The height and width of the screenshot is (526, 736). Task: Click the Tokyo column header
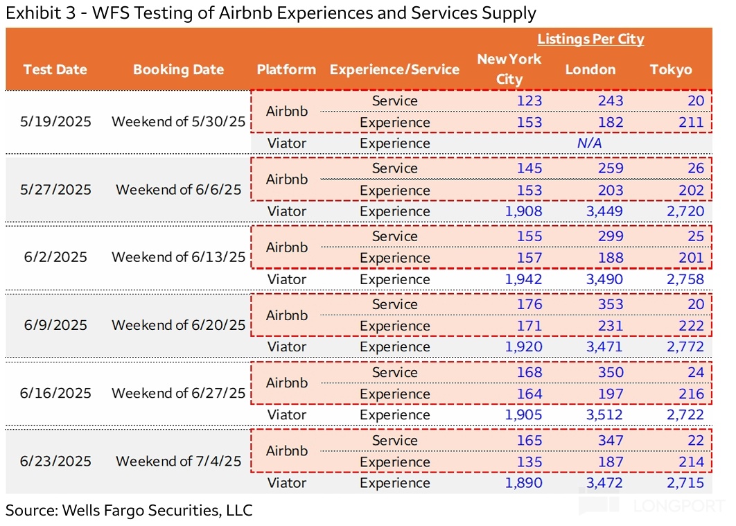point(670,69)
